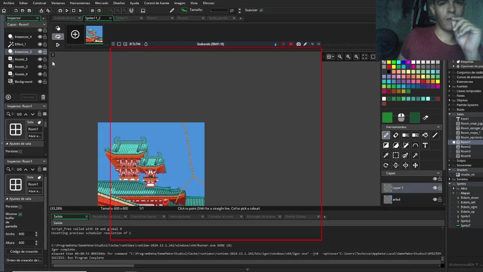Select the Pencil tool in Herramientas
The width and height of the screenshot is (483, 272).
coord(386,135)
